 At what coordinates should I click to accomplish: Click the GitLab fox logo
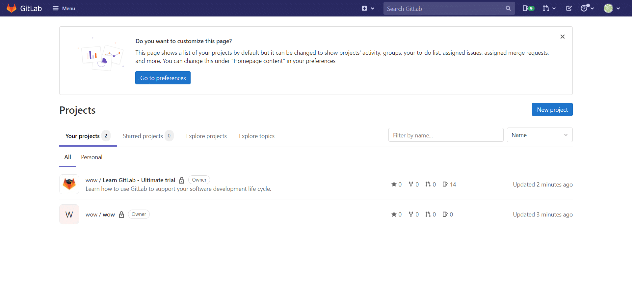[12, 8]
